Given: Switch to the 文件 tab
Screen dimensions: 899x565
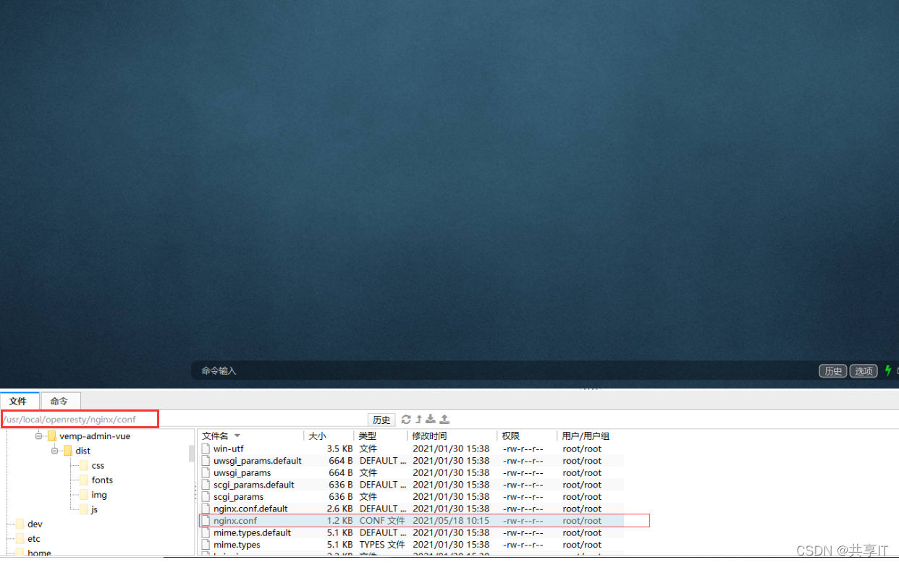Looking at the screenshot, I should pyautogui.click(x=18, y=401).
